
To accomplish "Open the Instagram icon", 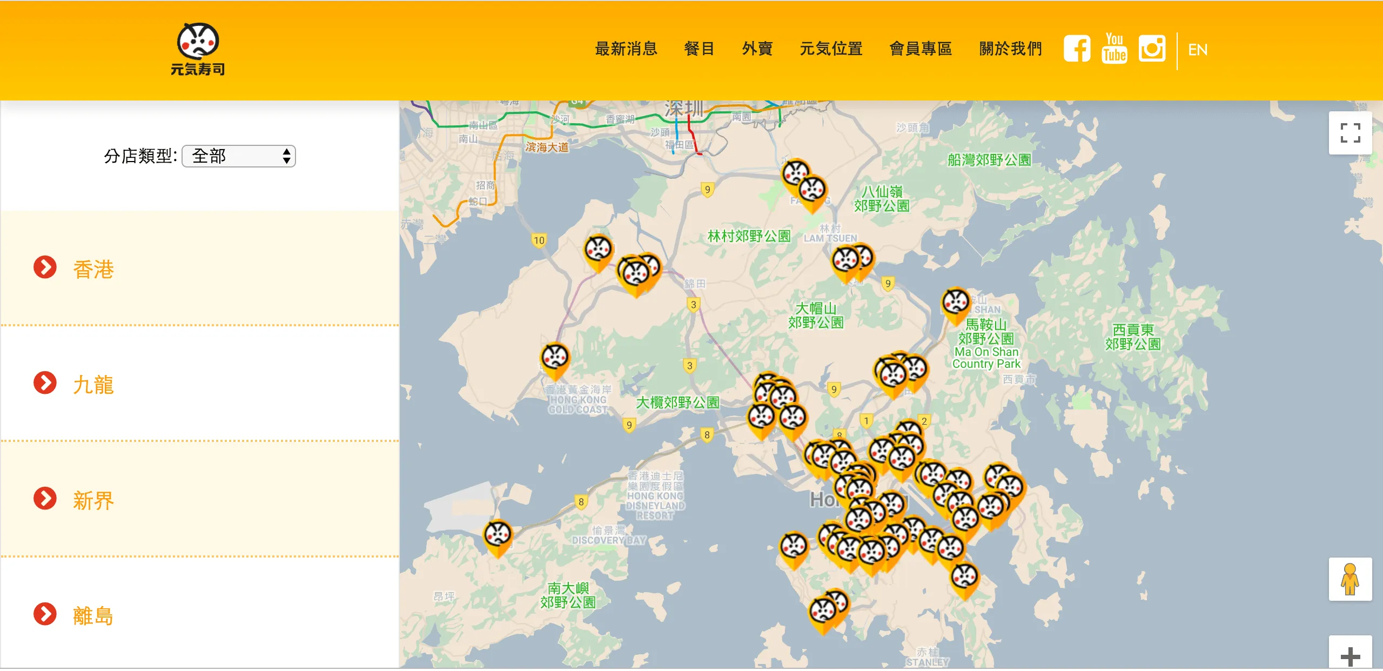I will point(1152,49).
